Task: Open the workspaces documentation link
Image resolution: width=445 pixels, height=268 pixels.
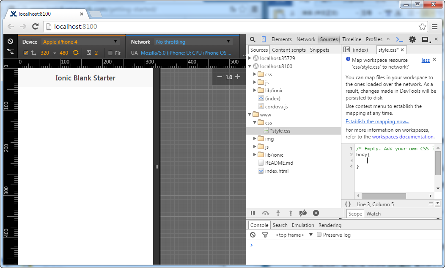Action: click(x=403, y=137)
